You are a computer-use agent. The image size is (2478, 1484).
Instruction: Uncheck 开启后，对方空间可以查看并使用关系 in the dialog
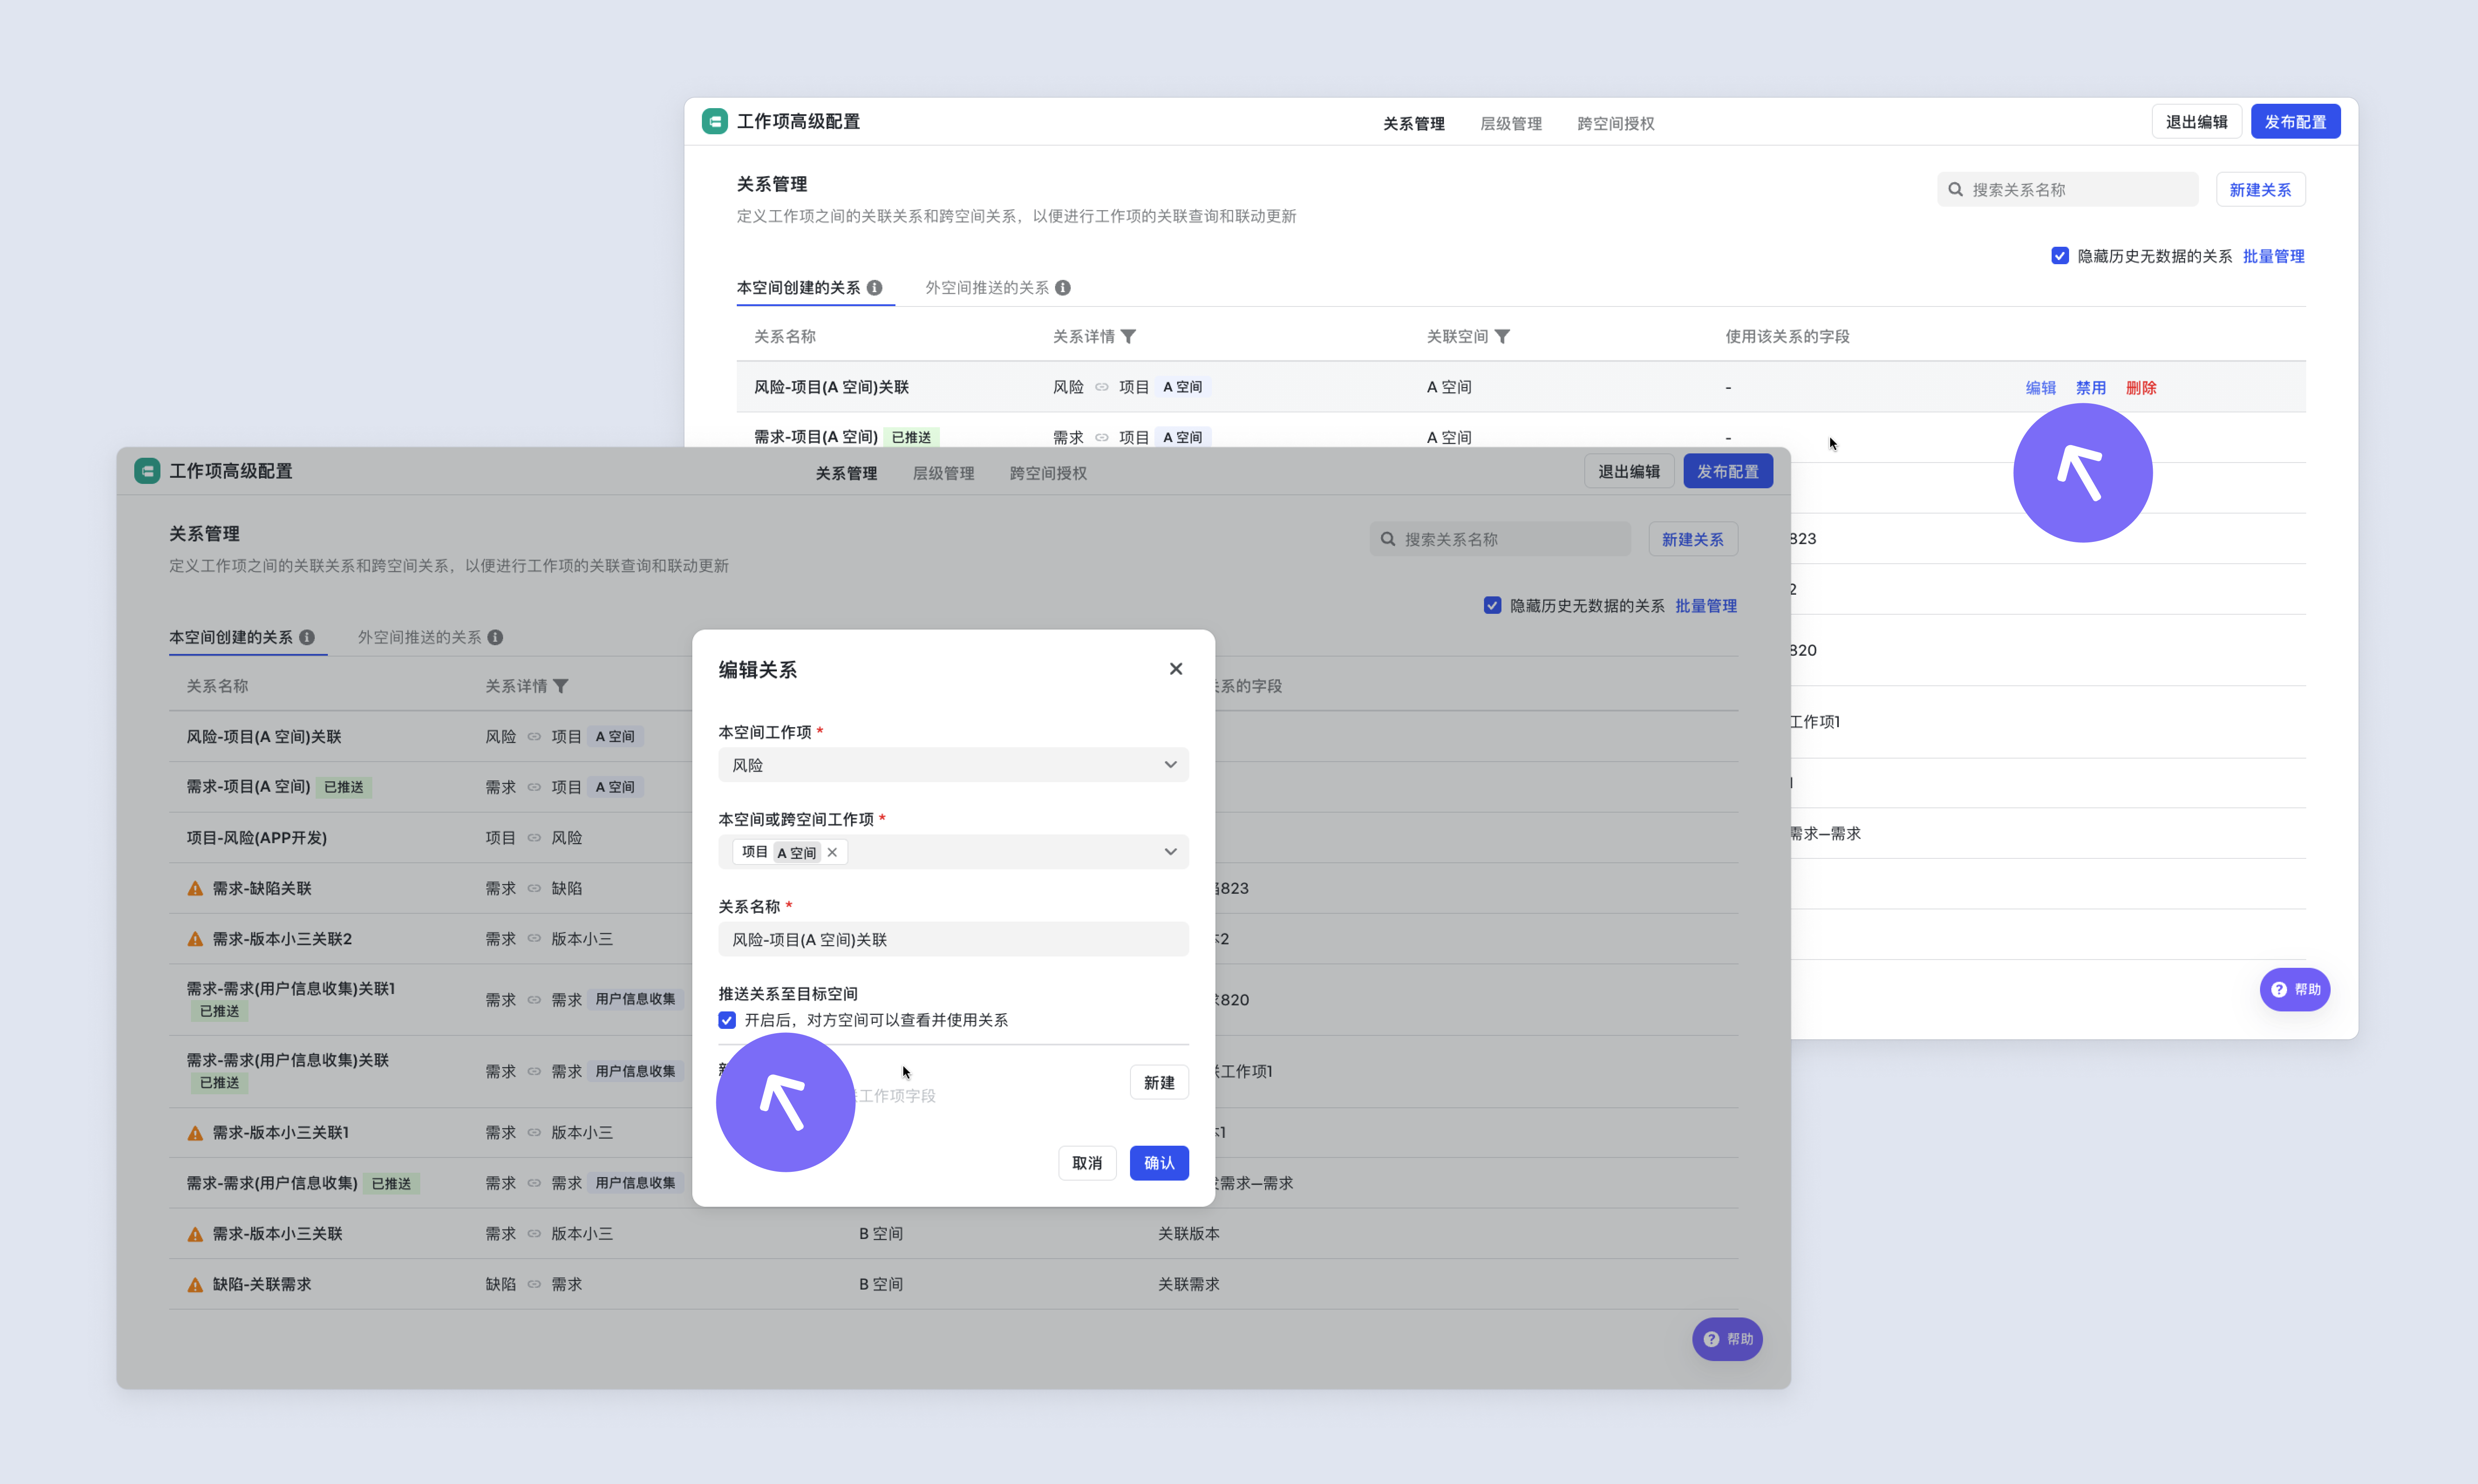727,1020
